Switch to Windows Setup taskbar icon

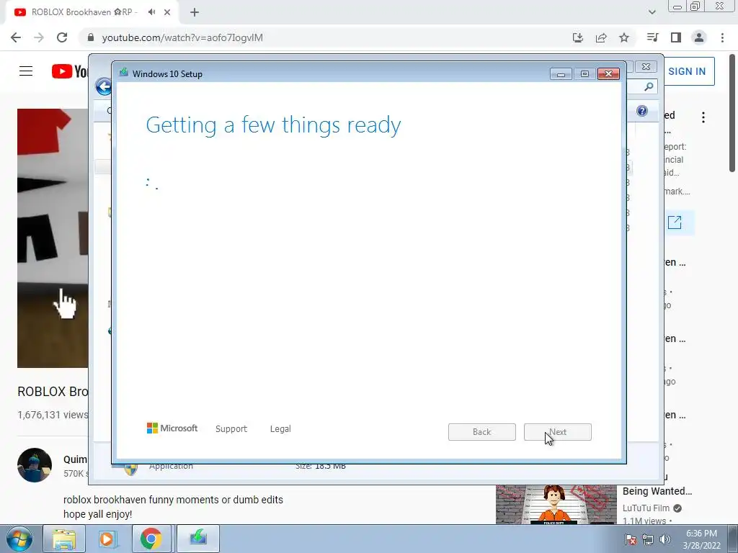coord(198,539)
